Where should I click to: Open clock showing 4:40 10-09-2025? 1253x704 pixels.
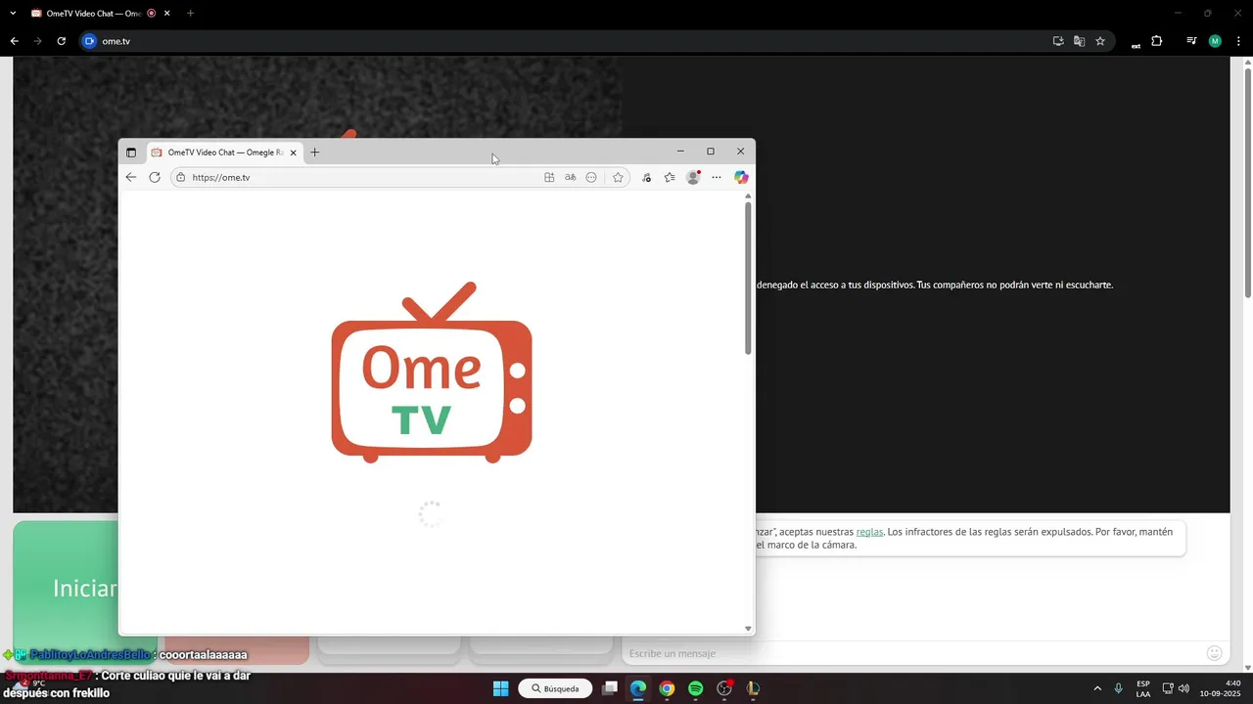(1220, 688)
